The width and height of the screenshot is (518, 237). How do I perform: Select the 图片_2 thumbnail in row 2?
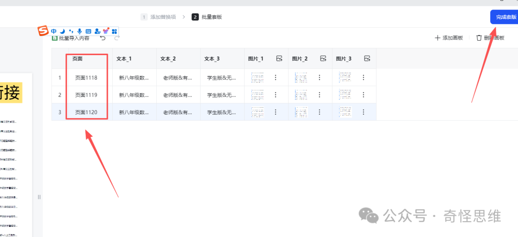[x=301, y=95]
